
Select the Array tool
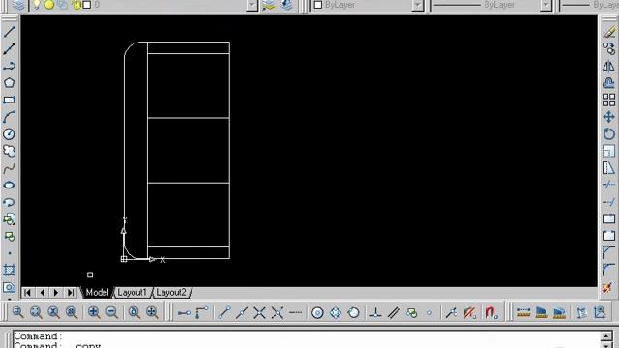tap(608, 100)
